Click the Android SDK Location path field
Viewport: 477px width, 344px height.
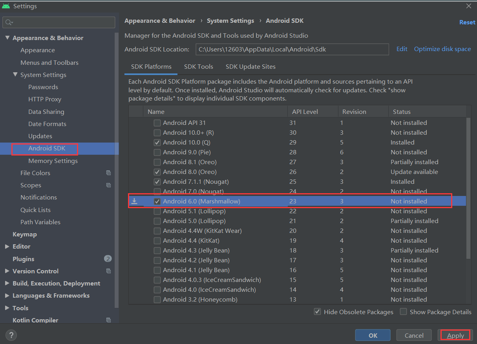[292, 49]
